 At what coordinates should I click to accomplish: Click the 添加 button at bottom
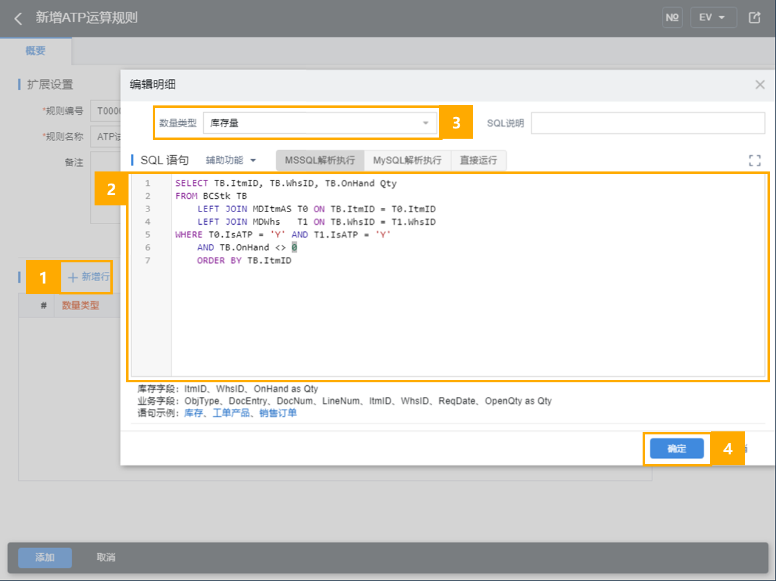(x=45, y=557)
